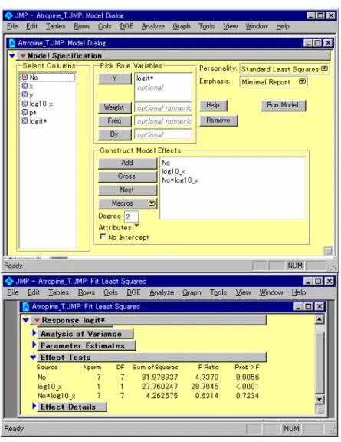Click scroll up arrow in Fit Least Squares report
Image resolution: width=341 pixels, height=442 pixels.
point(320,319)
